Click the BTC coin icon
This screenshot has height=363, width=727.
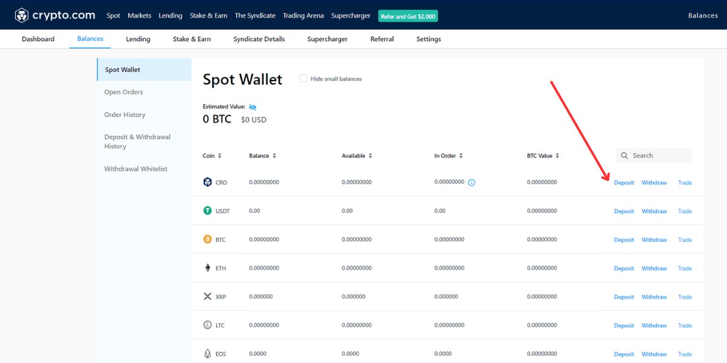[x=208, y=239]
